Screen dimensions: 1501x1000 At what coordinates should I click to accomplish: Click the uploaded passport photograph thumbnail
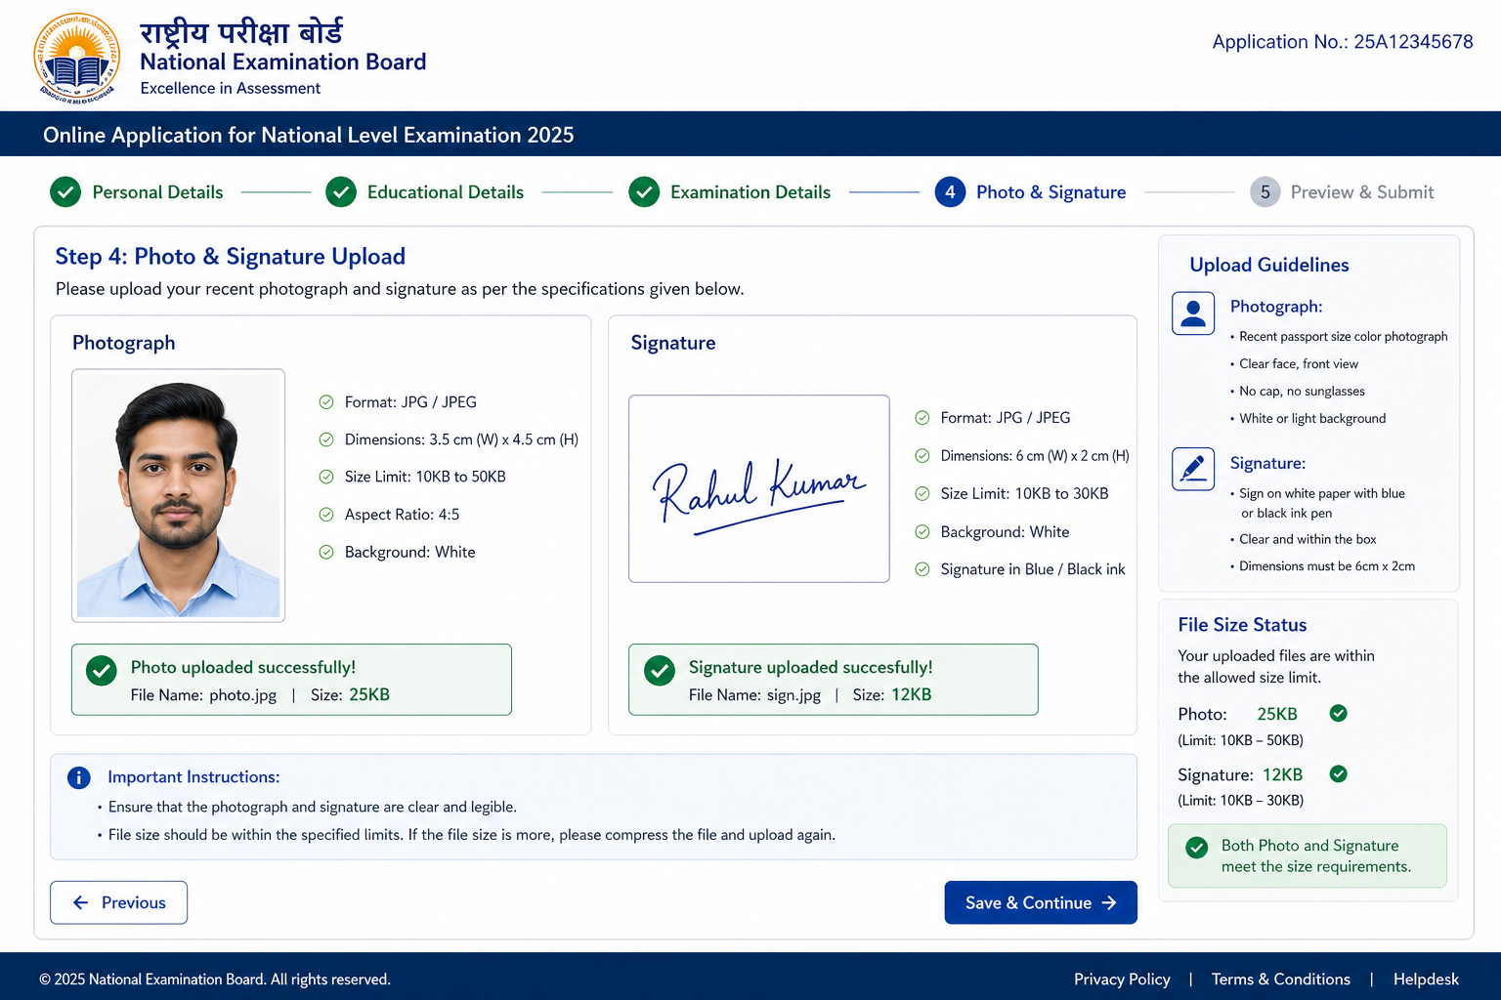click(x=179, y=495)
